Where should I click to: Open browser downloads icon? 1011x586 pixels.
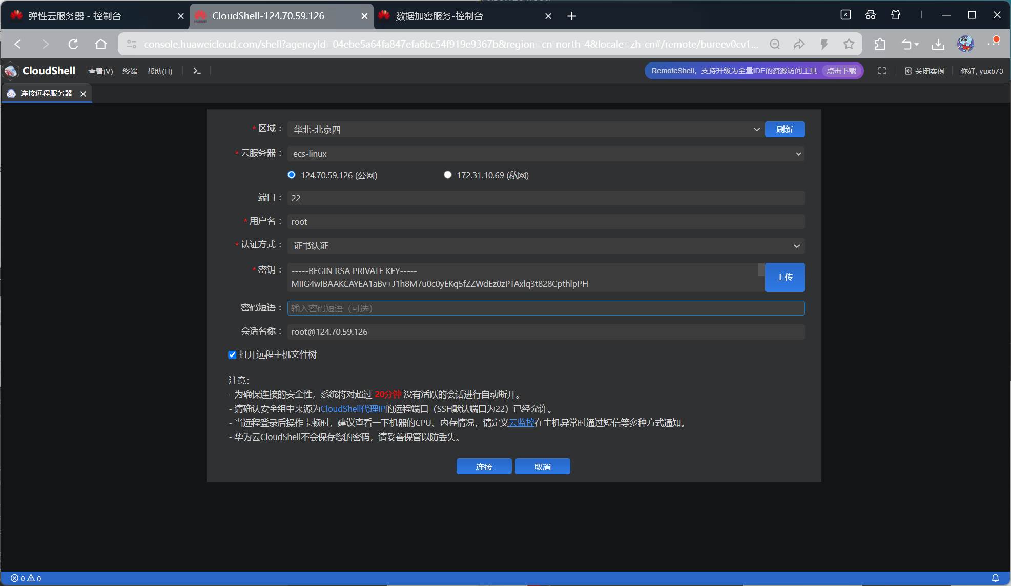click(938, 45)
